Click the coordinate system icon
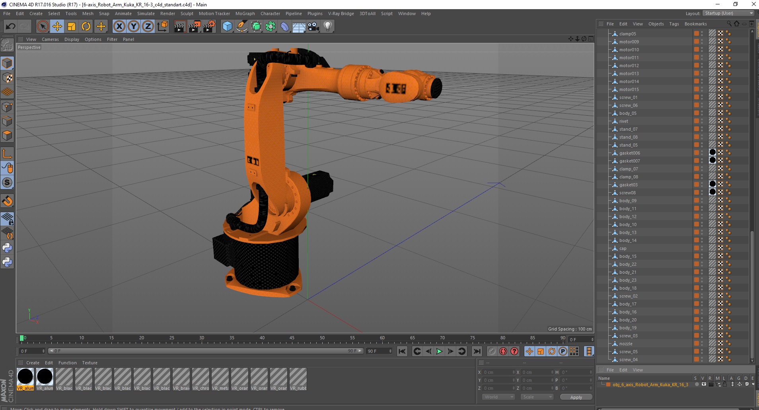This screenshot has width=759, height=410. pos(162,27)
